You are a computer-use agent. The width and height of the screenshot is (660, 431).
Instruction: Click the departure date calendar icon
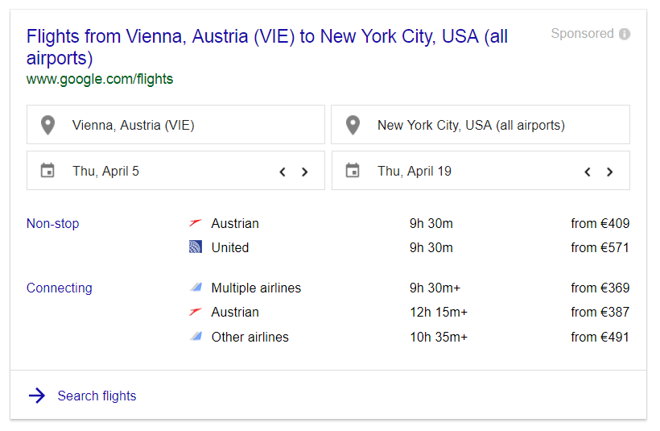point(47,171)
